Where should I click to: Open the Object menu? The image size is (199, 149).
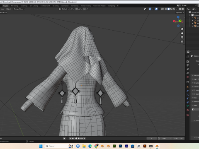[9, 9]
